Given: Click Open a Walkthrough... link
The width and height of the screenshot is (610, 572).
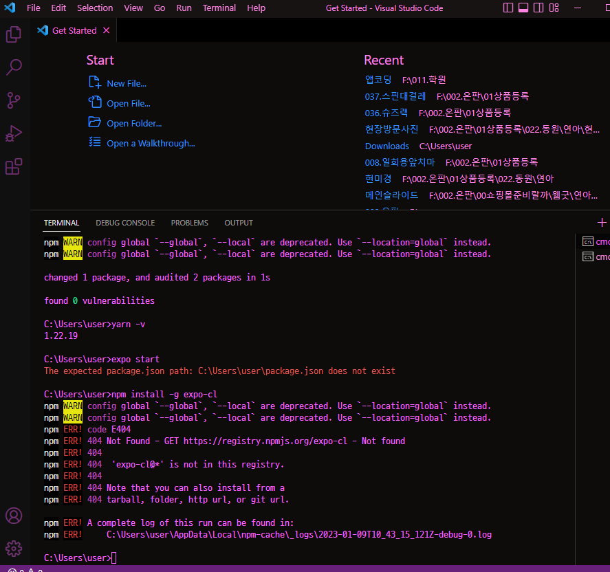Looking at the screenshot, I should [x=151, y=144].
